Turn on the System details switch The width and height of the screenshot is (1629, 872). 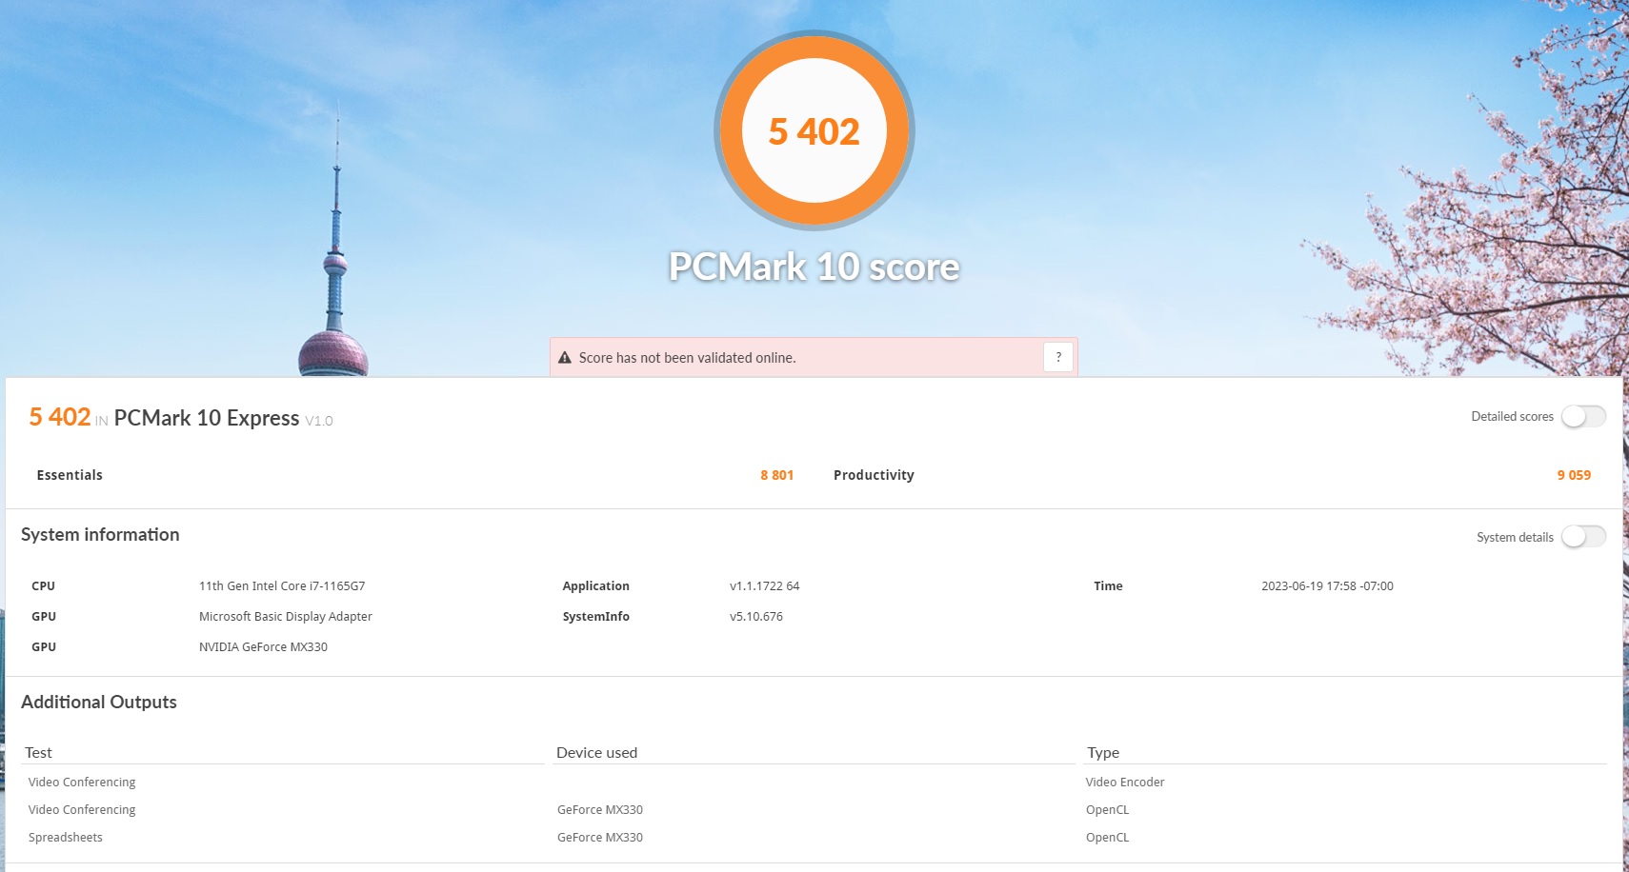1582,537
